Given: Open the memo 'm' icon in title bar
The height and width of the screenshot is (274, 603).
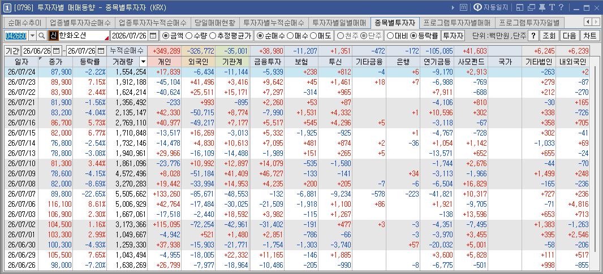Looking at the screenshot, I should click(464, 7).
